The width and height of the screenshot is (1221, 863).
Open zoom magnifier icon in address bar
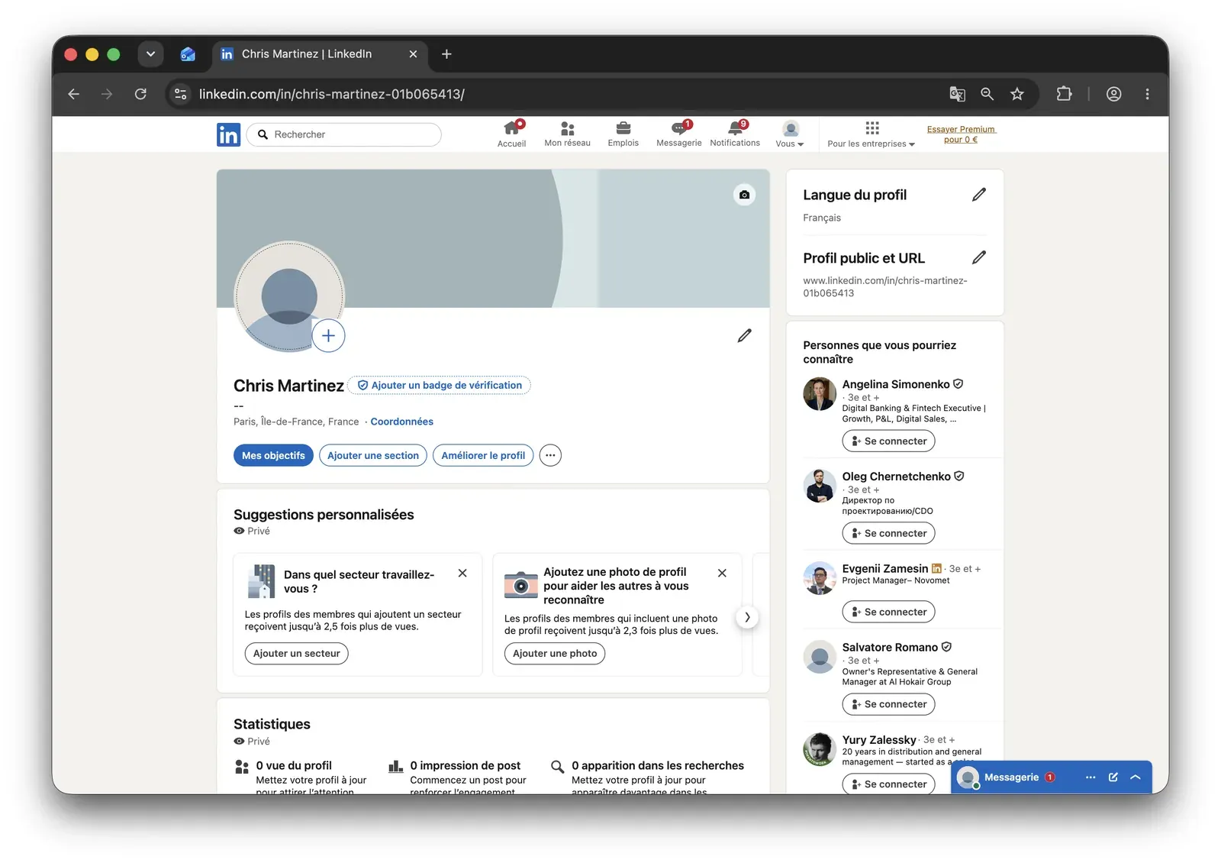pyautogui.click(x=987, y=94)
